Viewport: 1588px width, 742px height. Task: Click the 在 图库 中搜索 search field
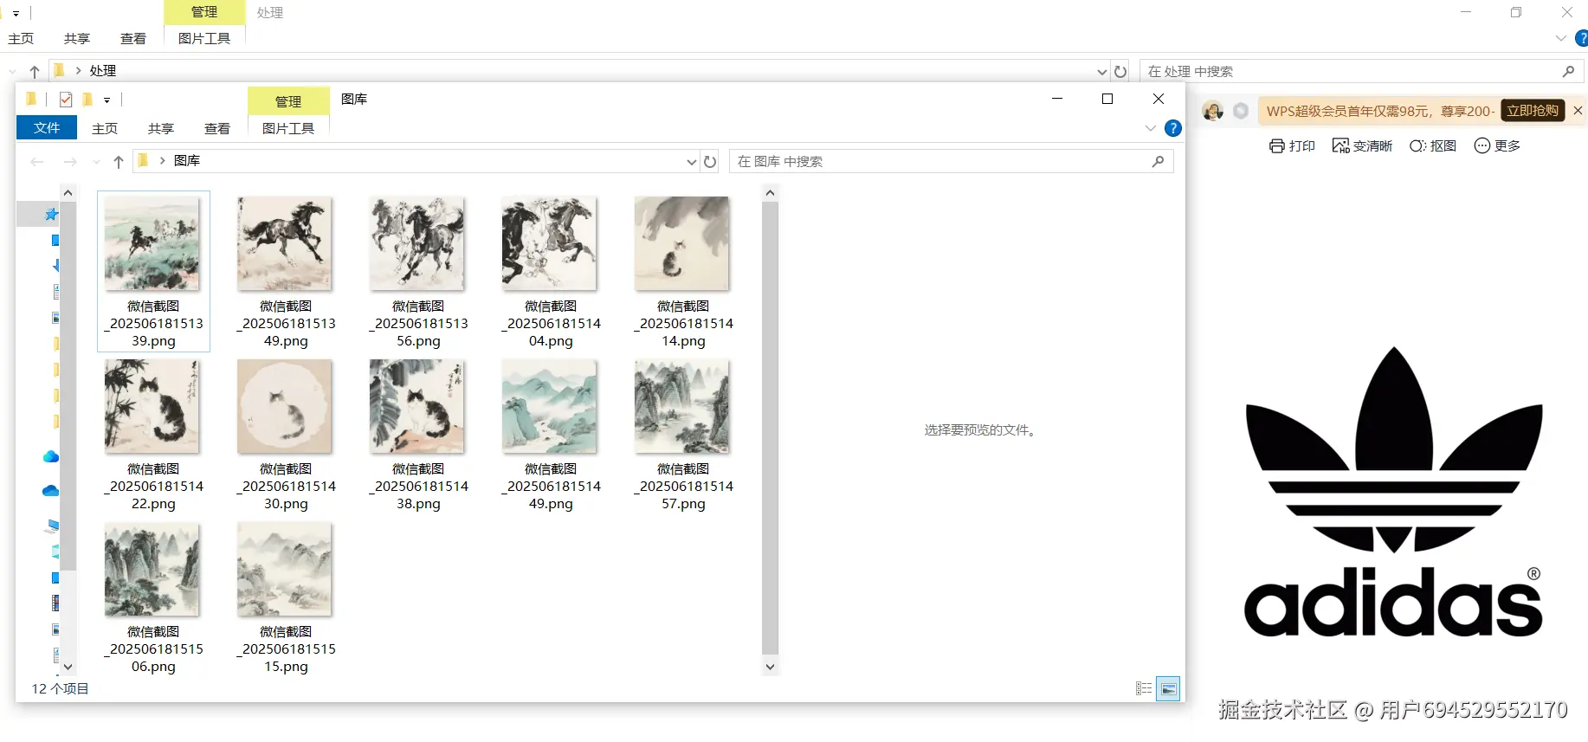(951, 161)
